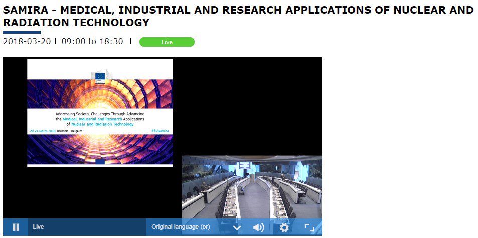The image size is (478, 238).
Task: Click the presentation slide in the video
Action: tap(100, 113)
